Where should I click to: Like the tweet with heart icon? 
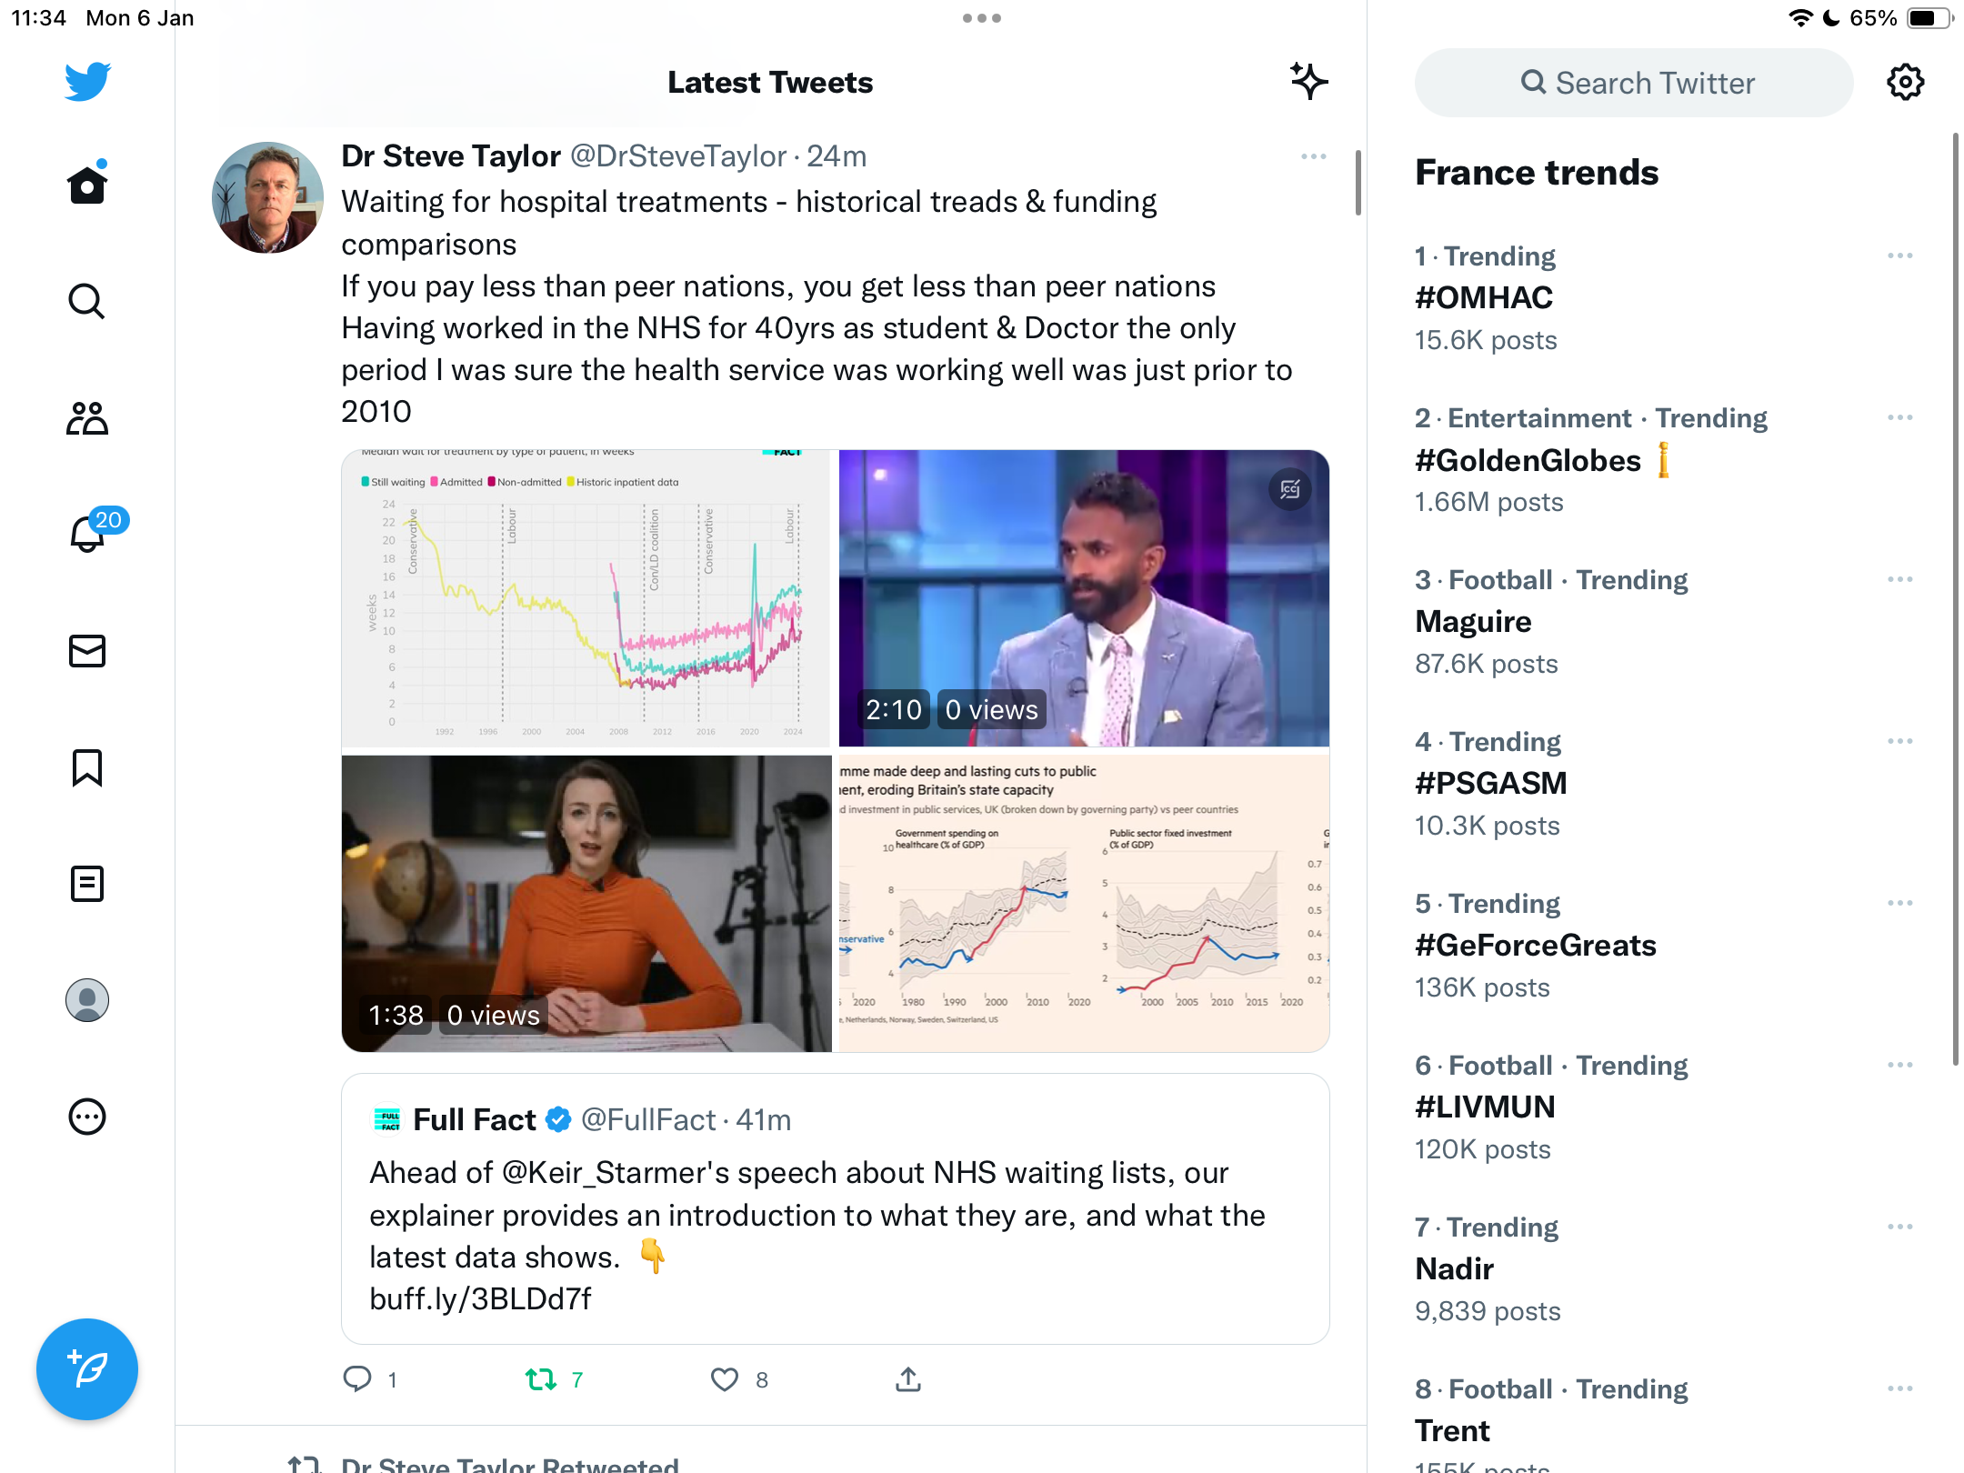tap(725, 1379)
